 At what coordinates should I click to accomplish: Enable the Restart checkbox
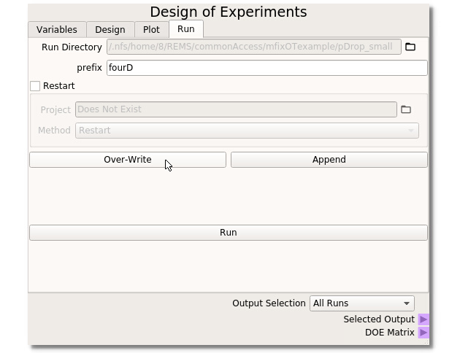pos(35,86)
